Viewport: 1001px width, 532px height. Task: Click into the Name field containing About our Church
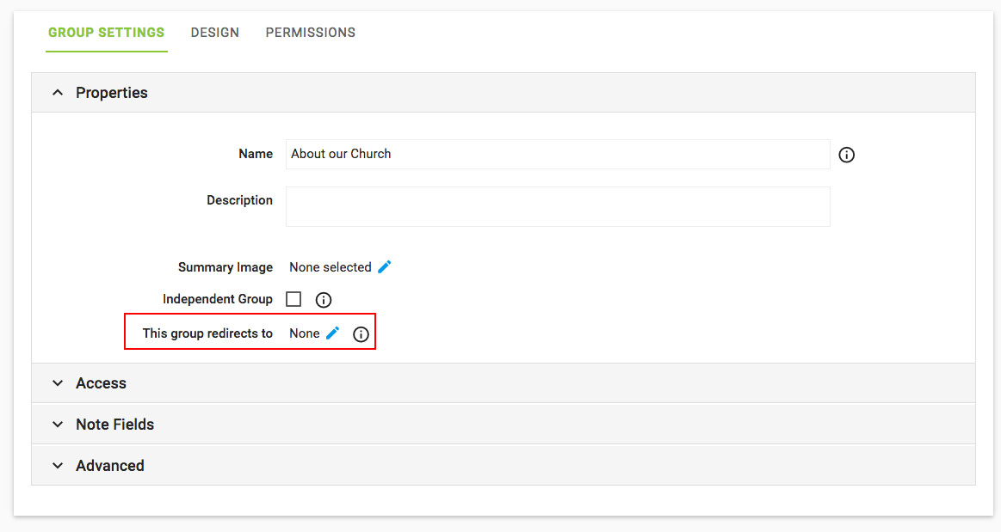click(557, 155)
